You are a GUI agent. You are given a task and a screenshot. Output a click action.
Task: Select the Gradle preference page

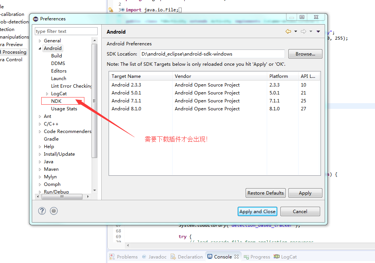pyautogui.click(x=51, y=139)
